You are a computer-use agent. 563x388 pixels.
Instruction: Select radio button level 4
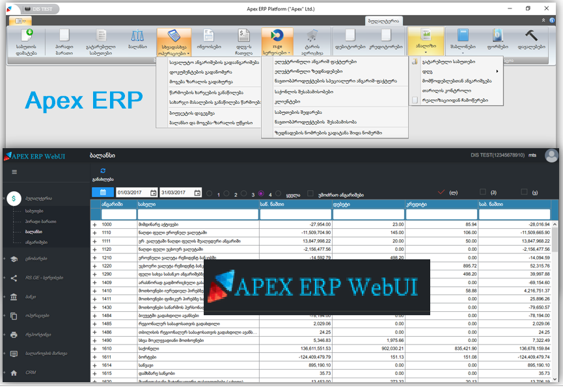(261, 194)
